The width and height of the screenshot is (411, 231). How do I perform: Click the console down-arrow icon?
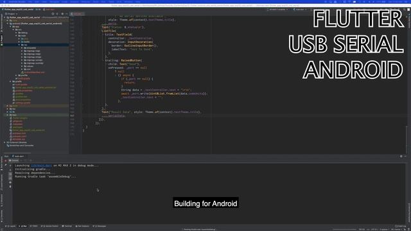tap(10, 169)
